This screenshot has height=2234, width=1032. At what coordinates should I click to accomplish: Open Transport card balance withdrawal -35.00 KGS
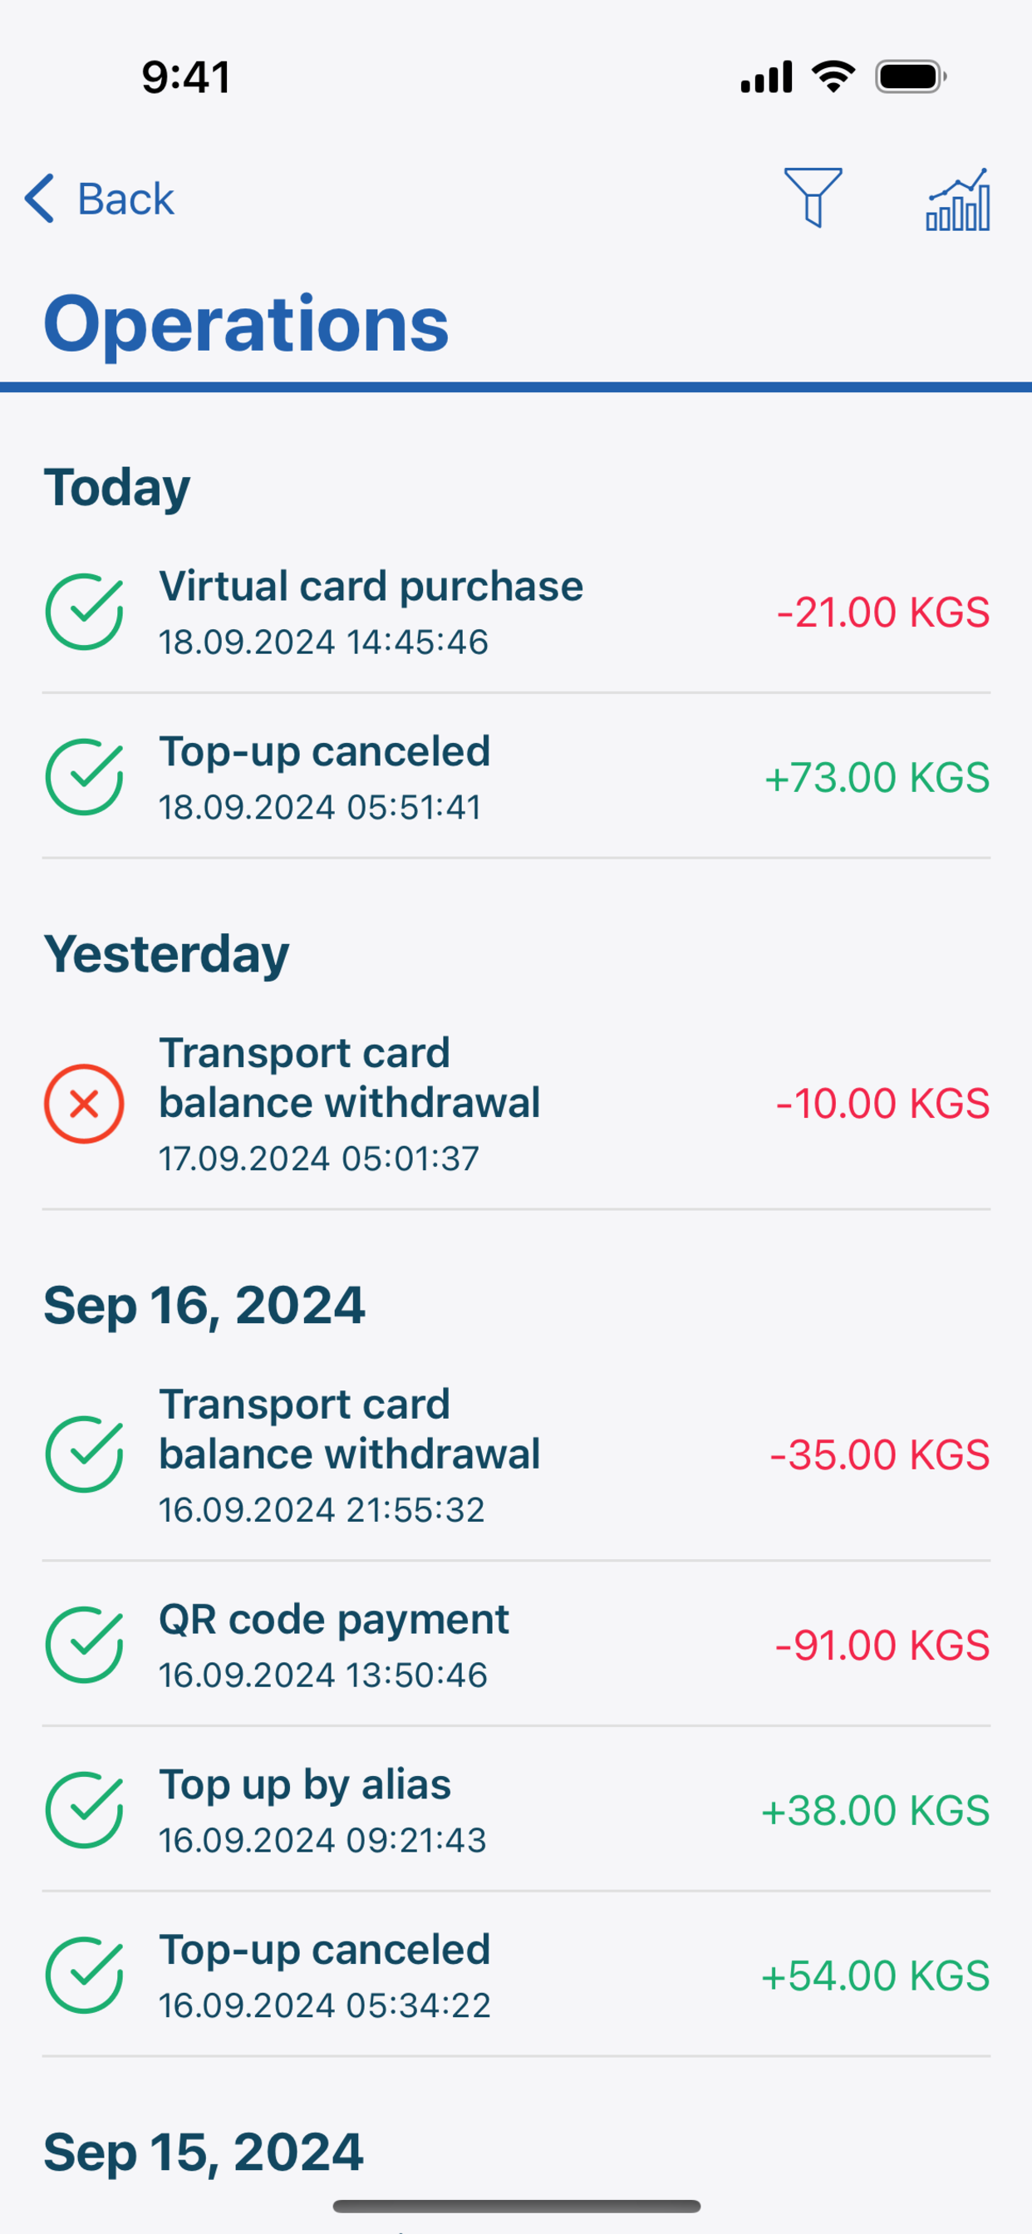point(516,1454)
